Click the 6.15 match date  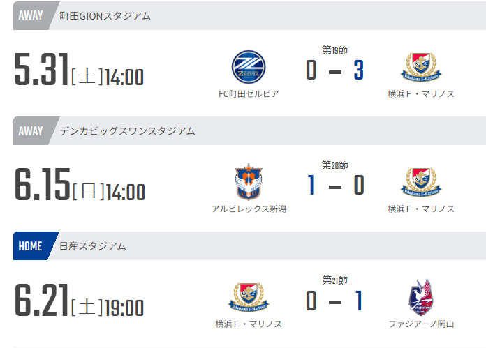pyautogui.click(x=41, y=185)
